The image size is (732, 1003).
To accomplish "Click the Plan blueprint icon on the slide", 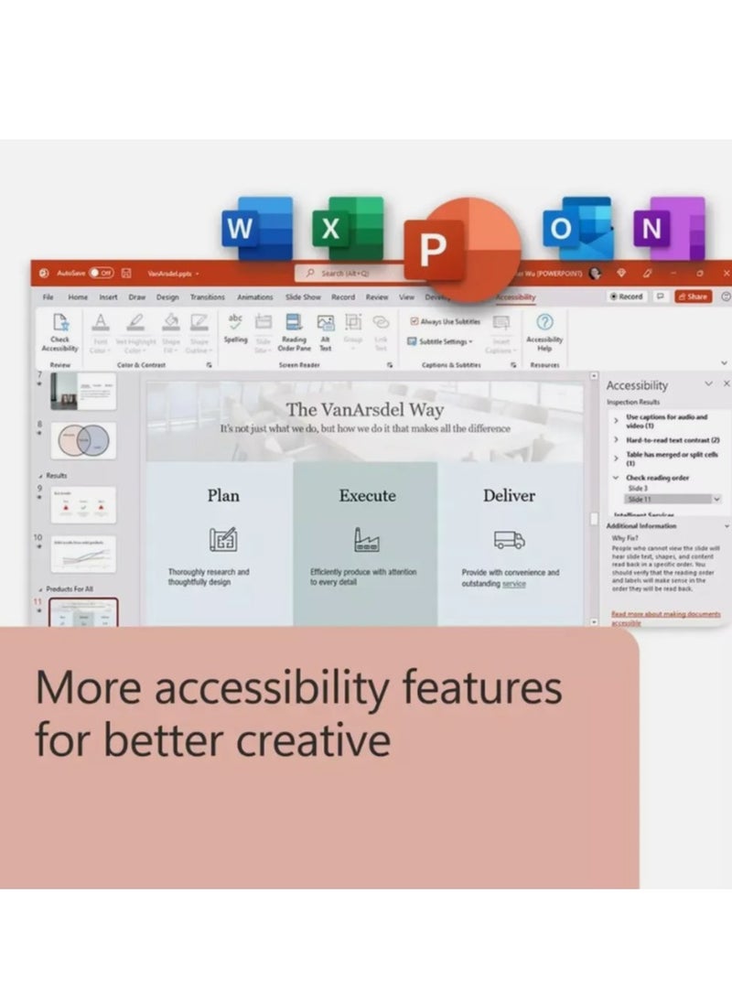I will tap(223, 540).
